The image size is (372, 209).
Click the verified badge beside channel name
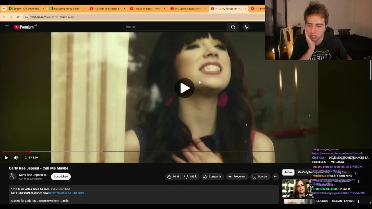(x=45, y=175)
